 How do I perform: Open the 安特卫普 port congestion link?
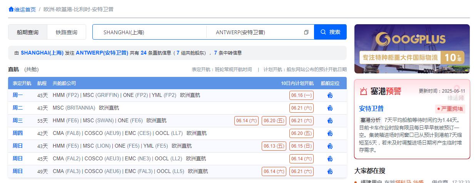371,108
